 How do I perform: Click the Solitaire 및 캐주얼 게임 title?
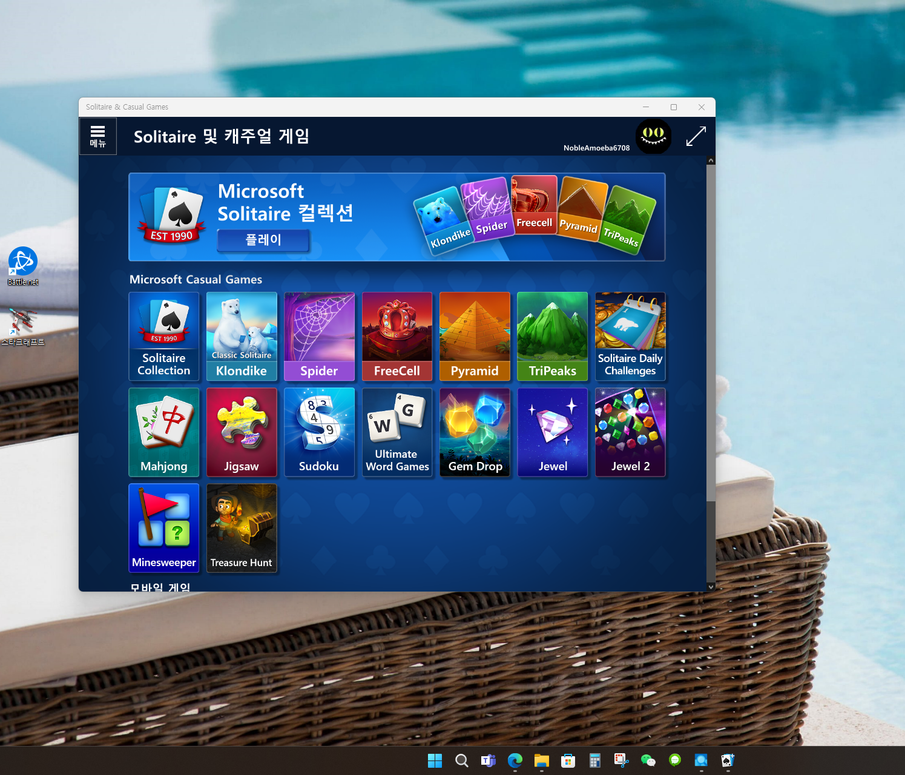(222, 136)
